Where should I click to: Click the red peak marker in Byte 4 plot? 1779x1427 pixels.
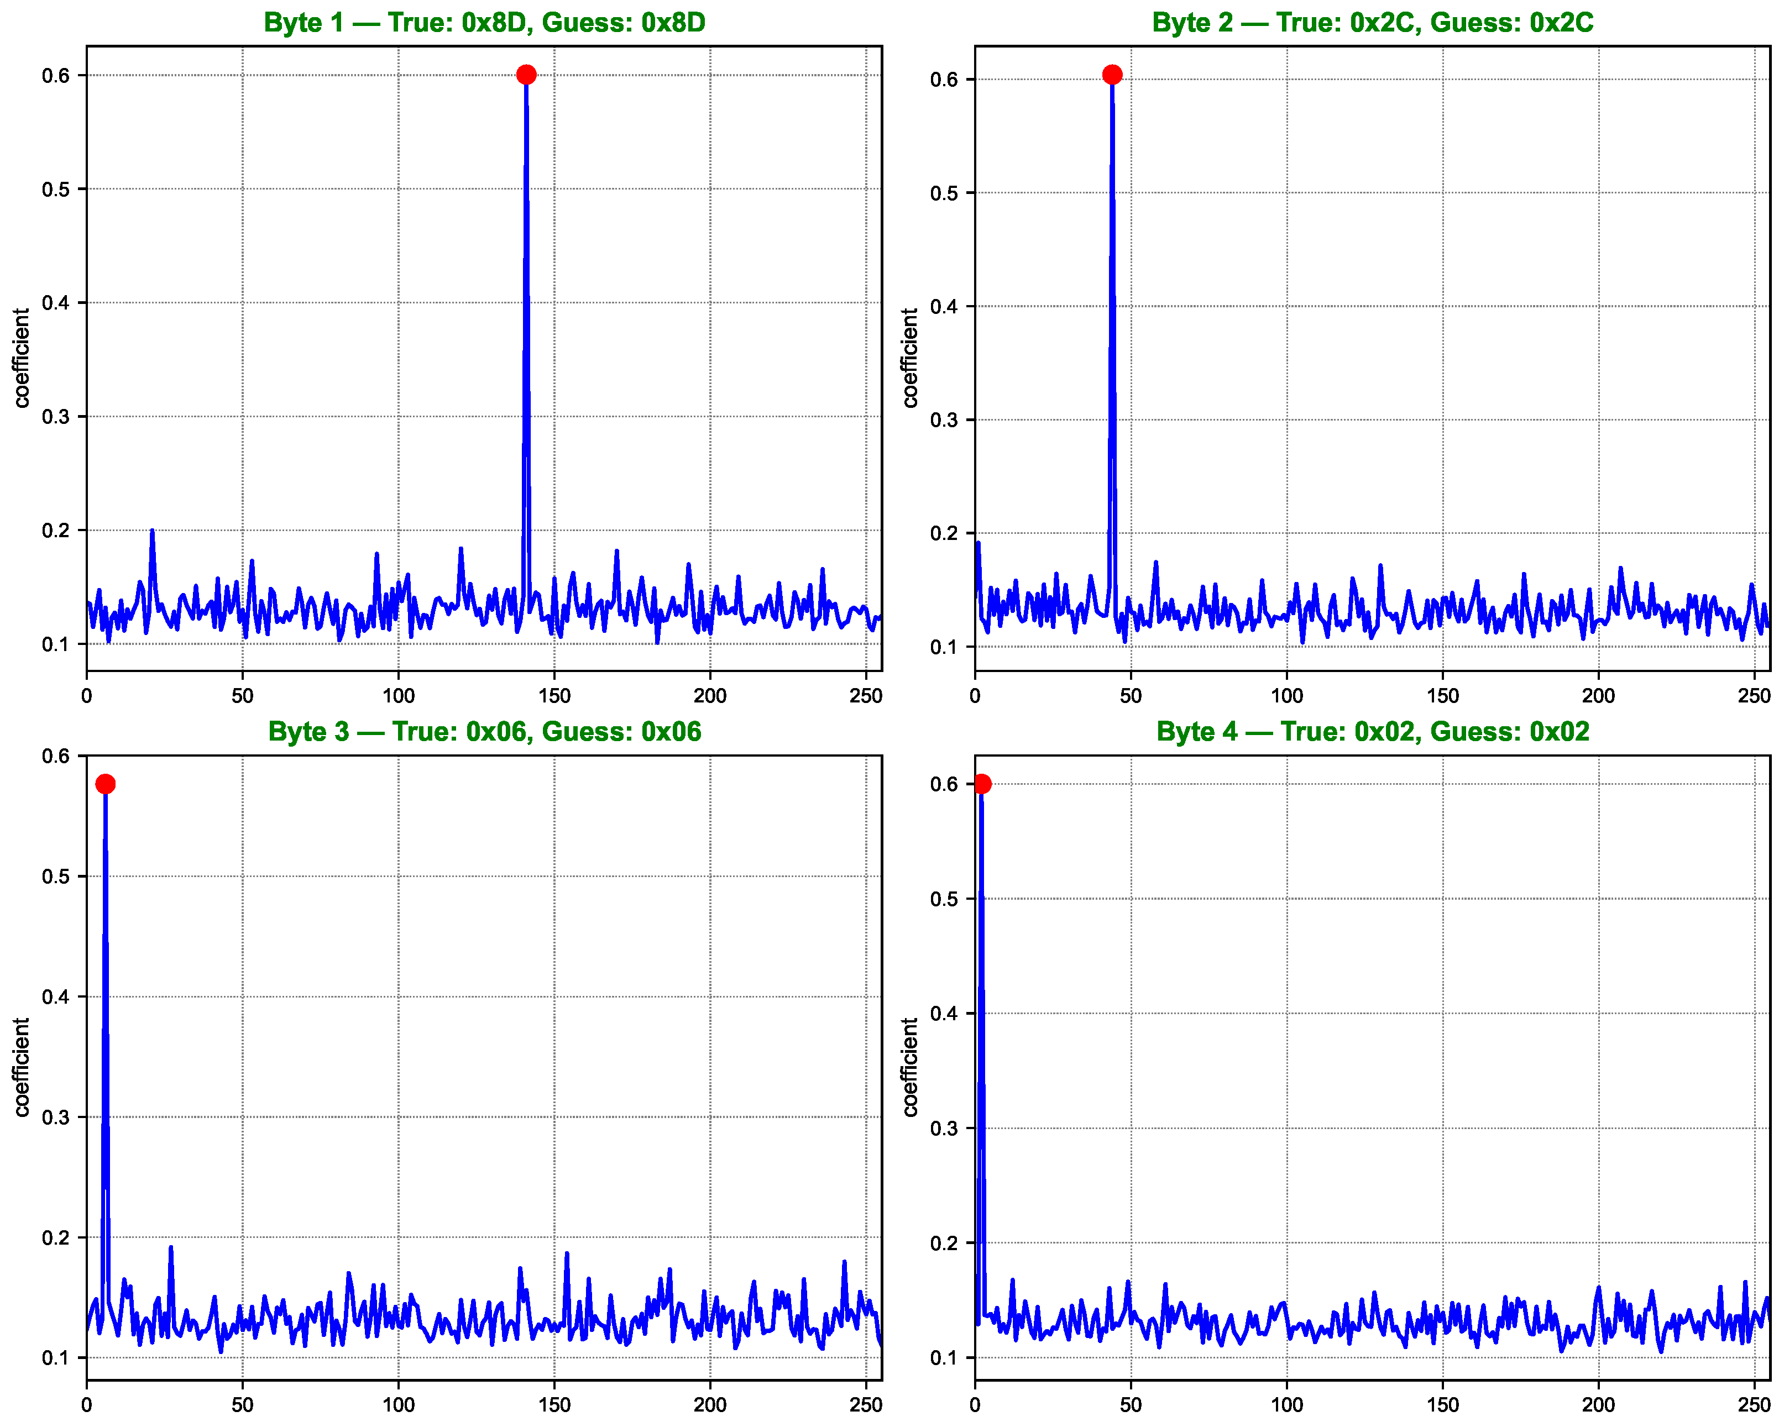tap(981, 784)
